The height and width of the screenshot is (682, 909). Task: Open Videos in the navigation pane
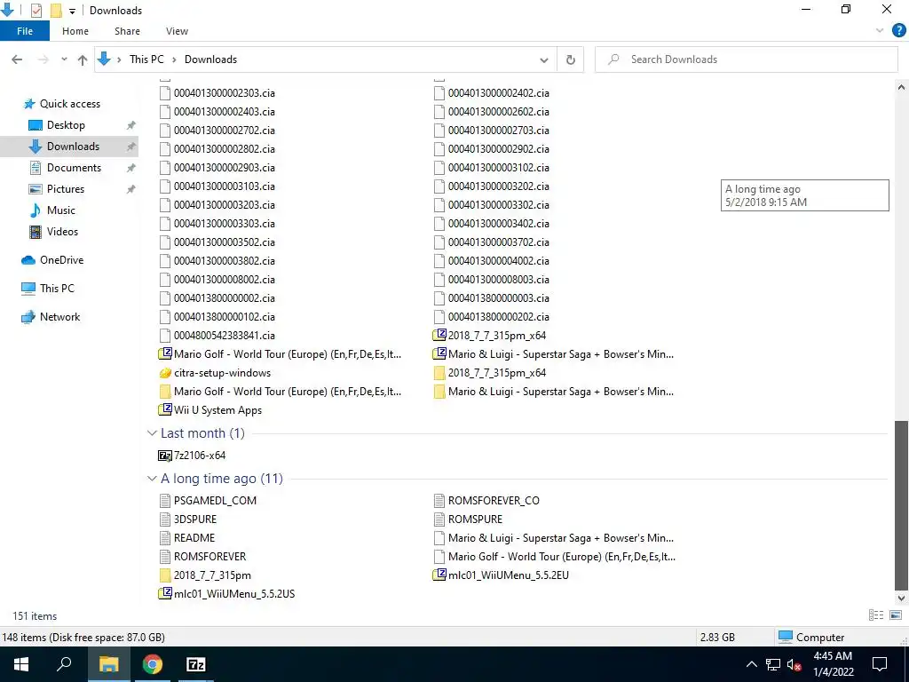click(x=62, y=232)
